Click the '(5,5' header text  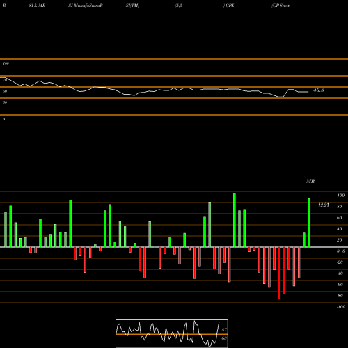(x=179, y=6)
